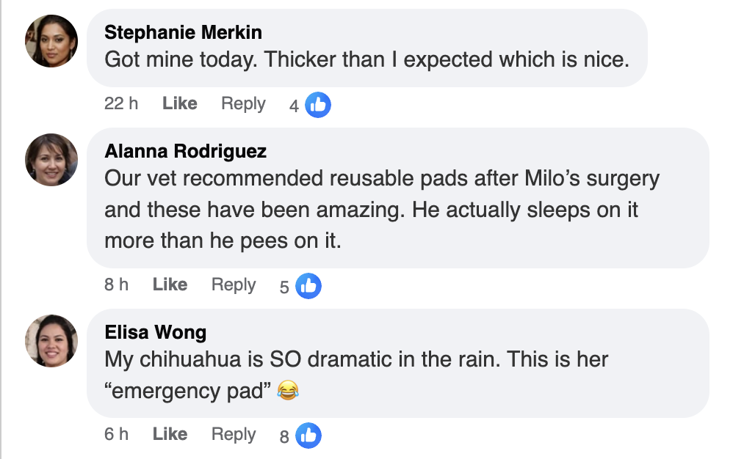
Task: Click Alanna Rodriguez's name
Action: pyautogui.click(x=186, y=151)
